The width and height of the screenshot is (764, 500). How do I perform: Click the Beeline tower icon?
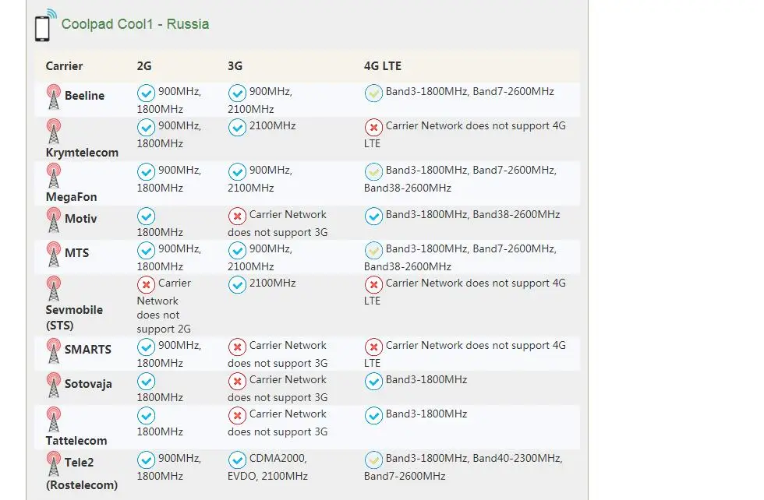pyautogui.click(x=54, y=97)
